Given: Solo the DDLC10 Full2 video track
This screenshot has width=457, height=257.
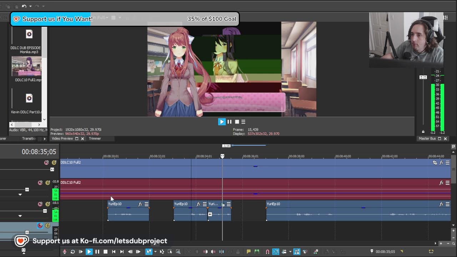Looking at the screenshot, I should point(54,162).
